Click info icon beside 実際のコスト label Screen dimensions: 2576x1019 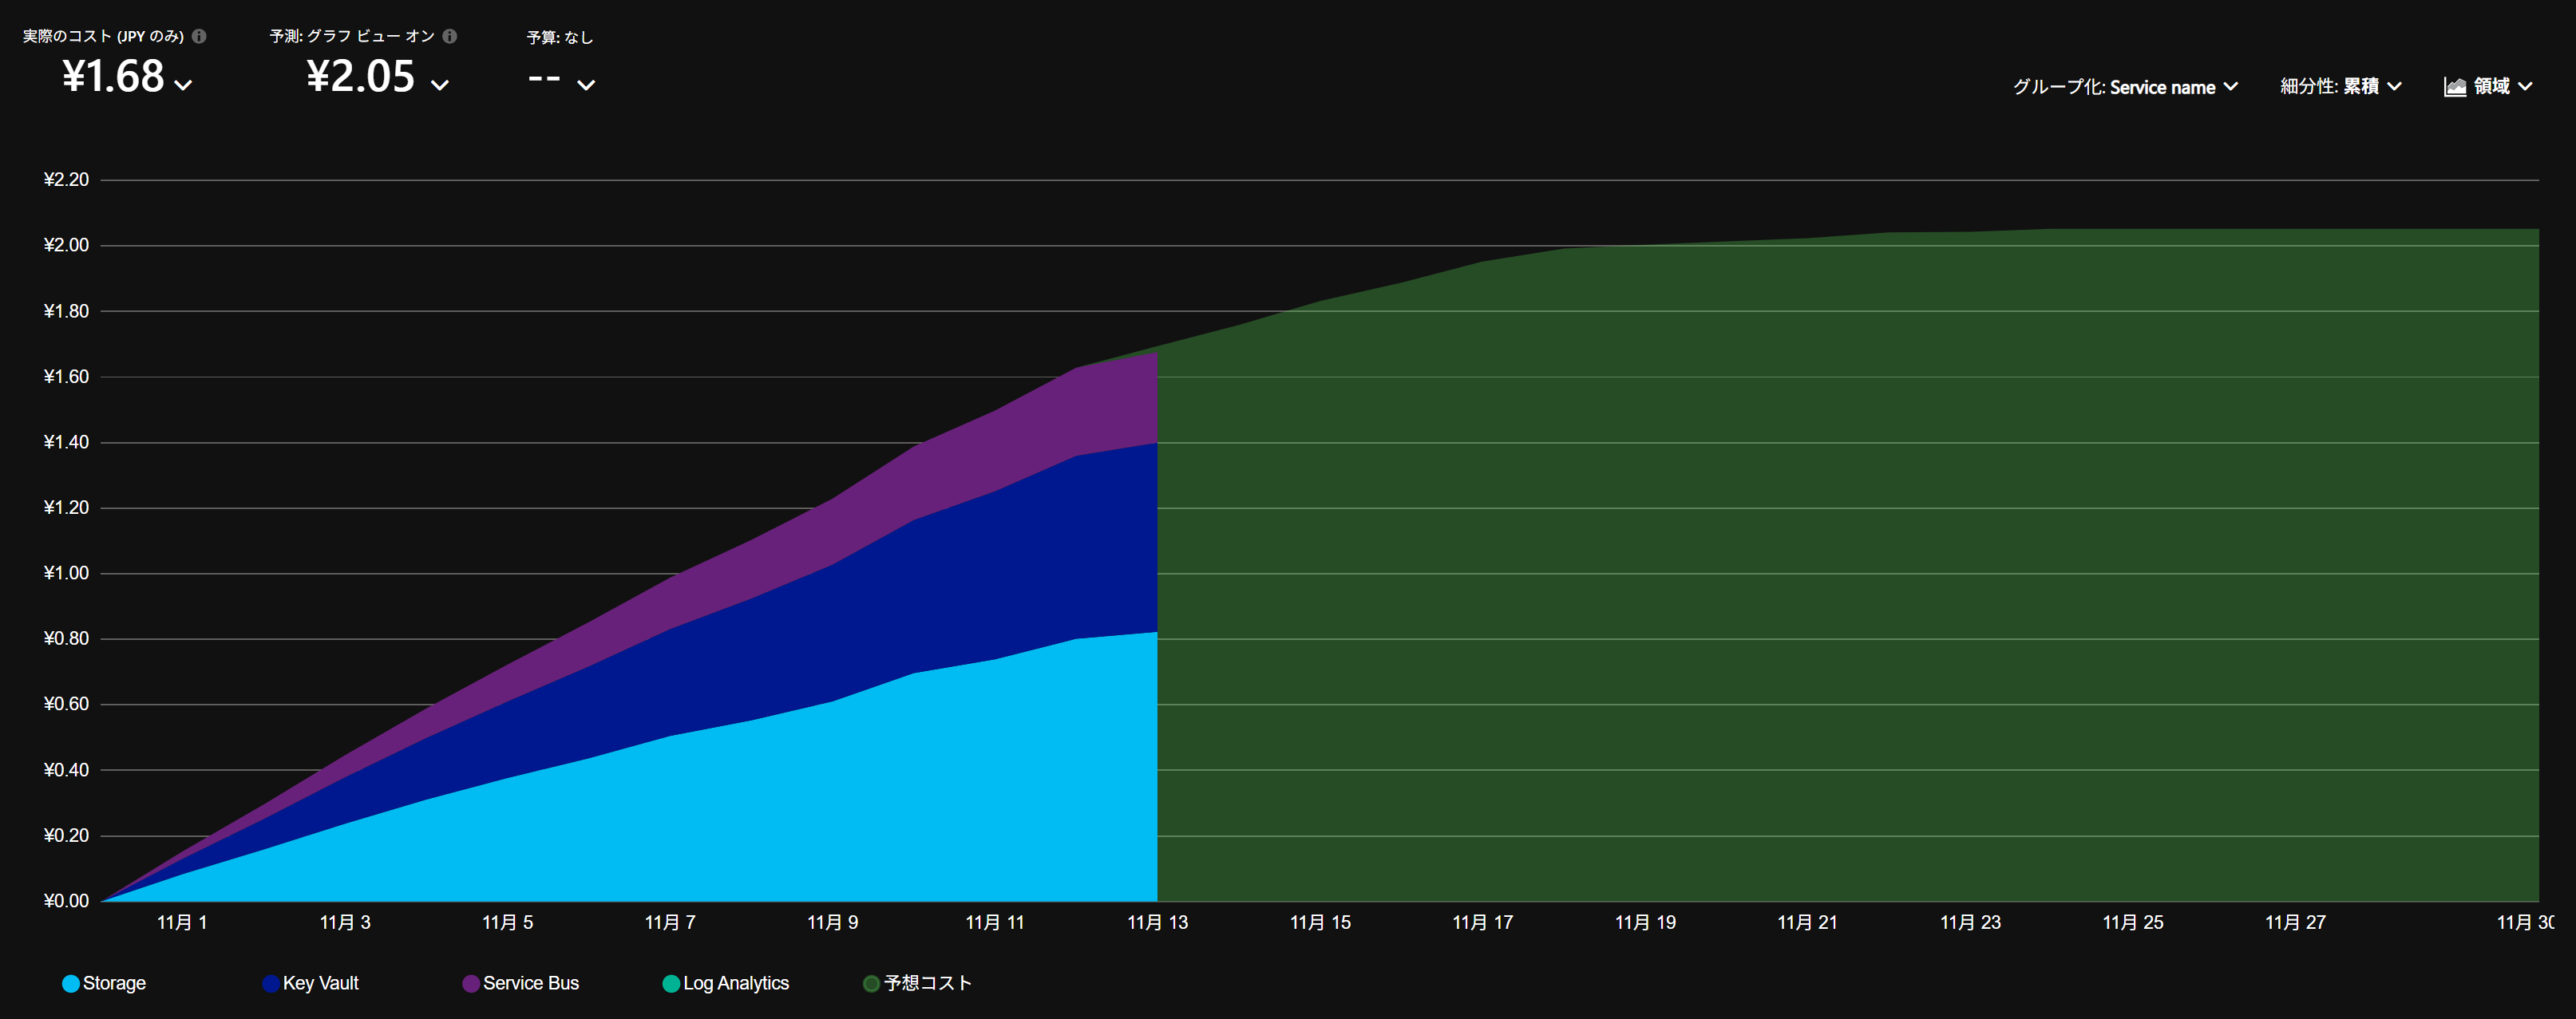[x=199, y=36]
